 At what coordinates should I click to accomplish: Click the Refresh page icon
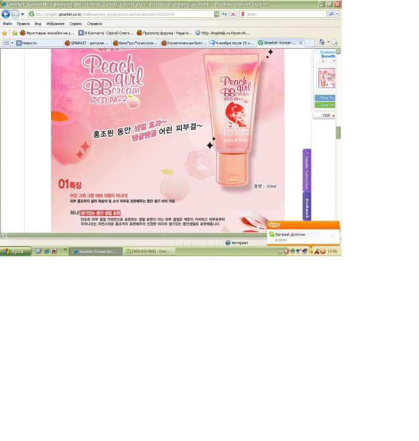[224, 14]
